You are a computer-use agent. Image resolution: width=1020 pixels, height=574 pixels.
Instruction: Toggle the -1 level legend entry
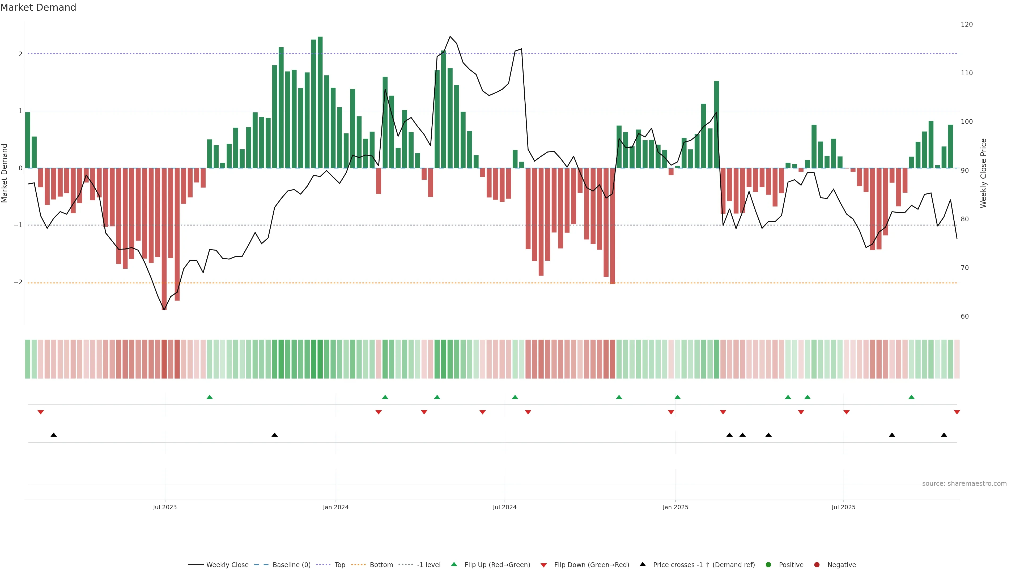click(428, 564)
